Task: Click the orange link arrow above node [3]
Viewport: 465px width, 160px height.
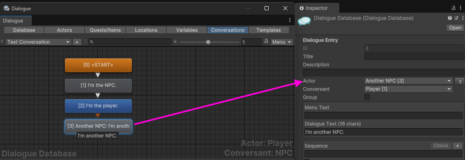Action: pyautogui.click(x=98, y=116)
